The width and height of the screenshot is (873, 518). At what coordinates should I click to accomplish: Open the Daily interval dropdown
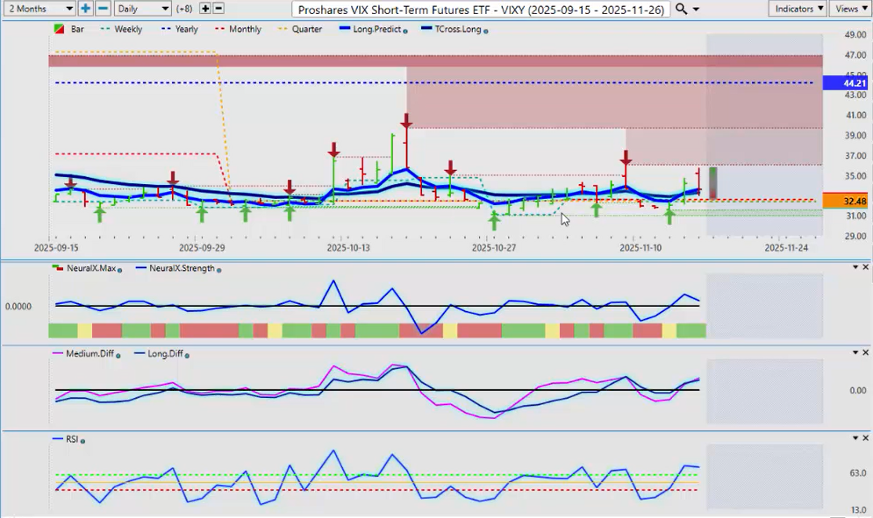coord(142,9)
